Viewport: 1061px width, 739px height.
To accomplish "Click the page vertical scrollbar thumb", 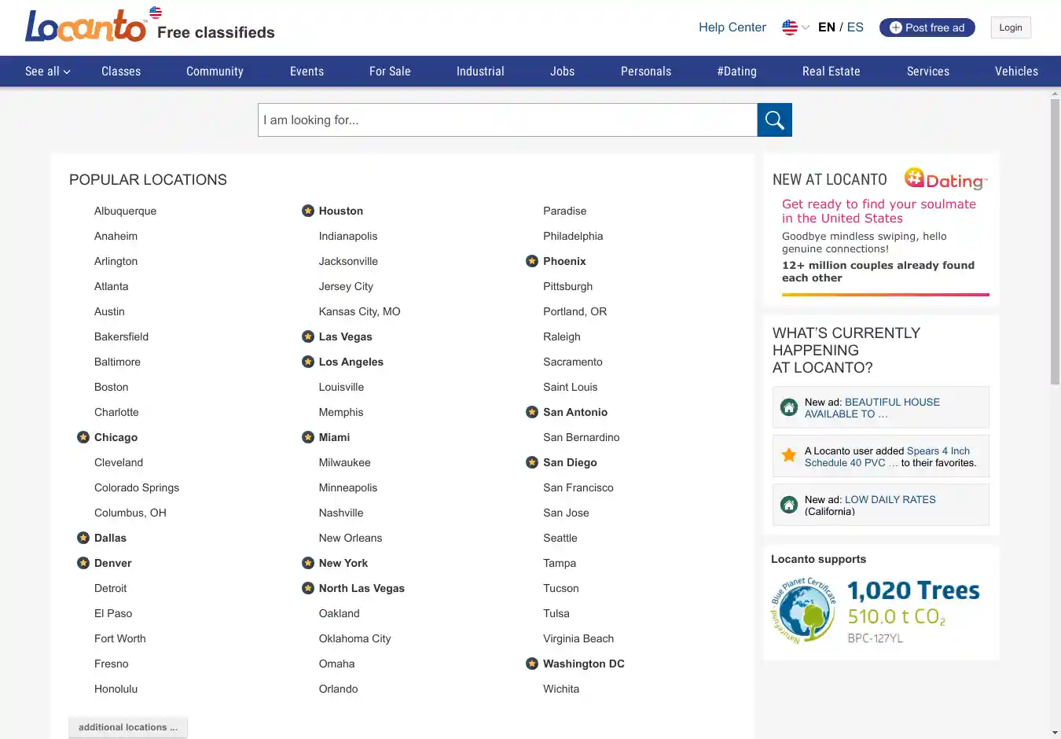I will (1055, 242).
